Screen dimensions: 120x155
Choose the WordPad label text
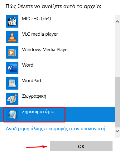pyautogui.click(x=31, y=81)
